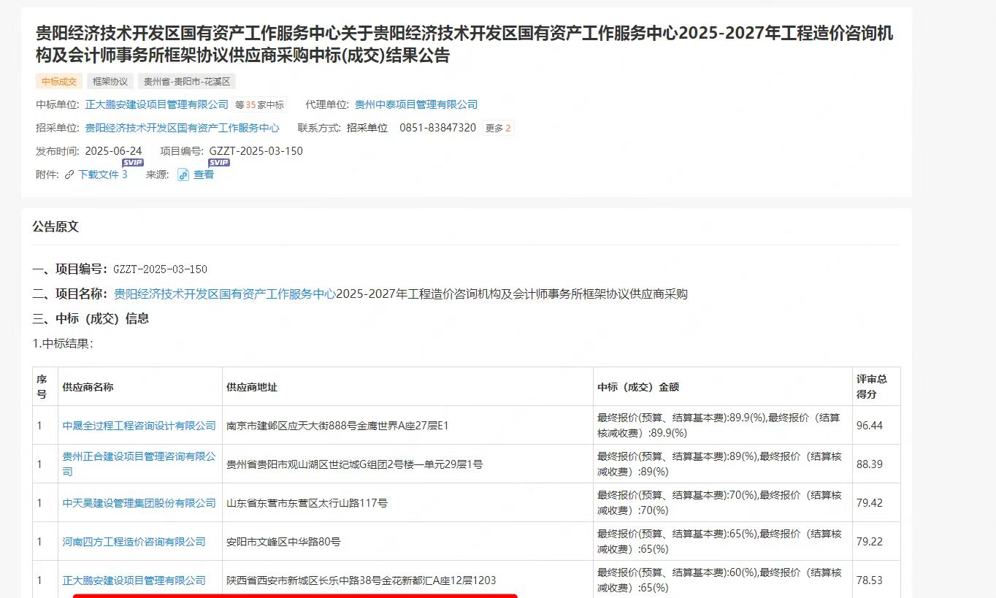
Task: Click the 评审总得分 column header
Action: (872, 386)
